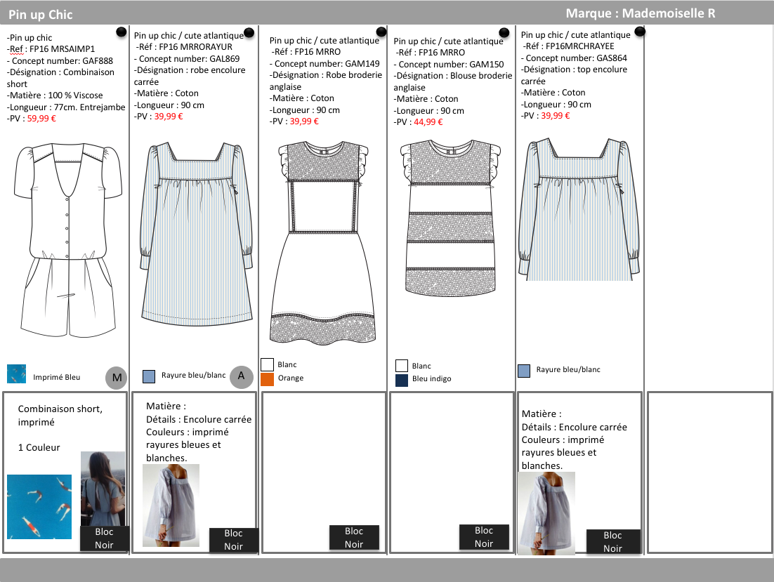
Task: Click the Réf : FP16 MRSAIMP1 line
Action: click(x=51, y=49)
